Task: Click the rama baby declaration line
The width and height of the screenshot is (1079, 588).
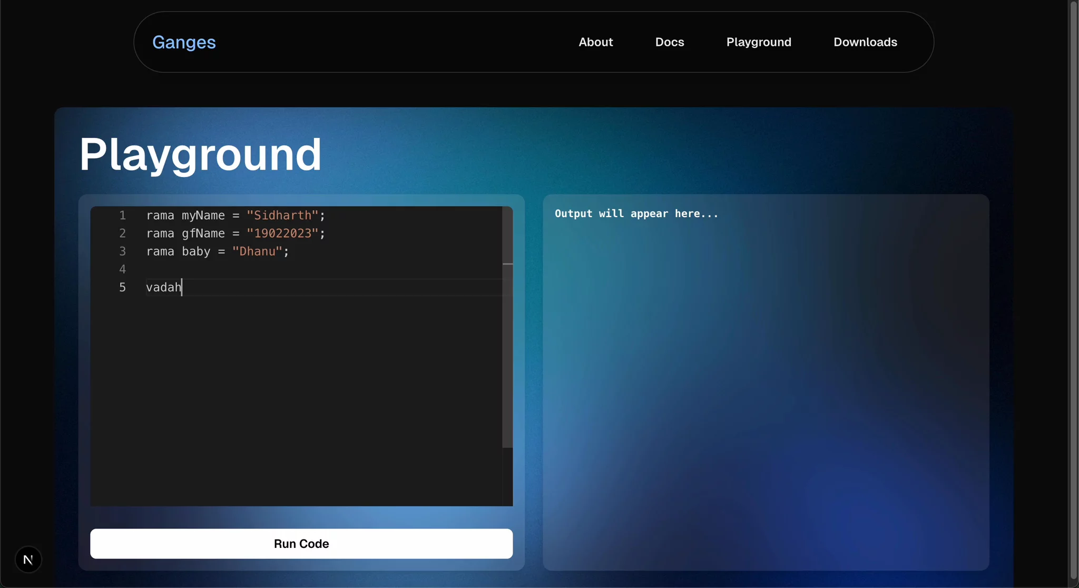Action: click(x=217, y=251)
